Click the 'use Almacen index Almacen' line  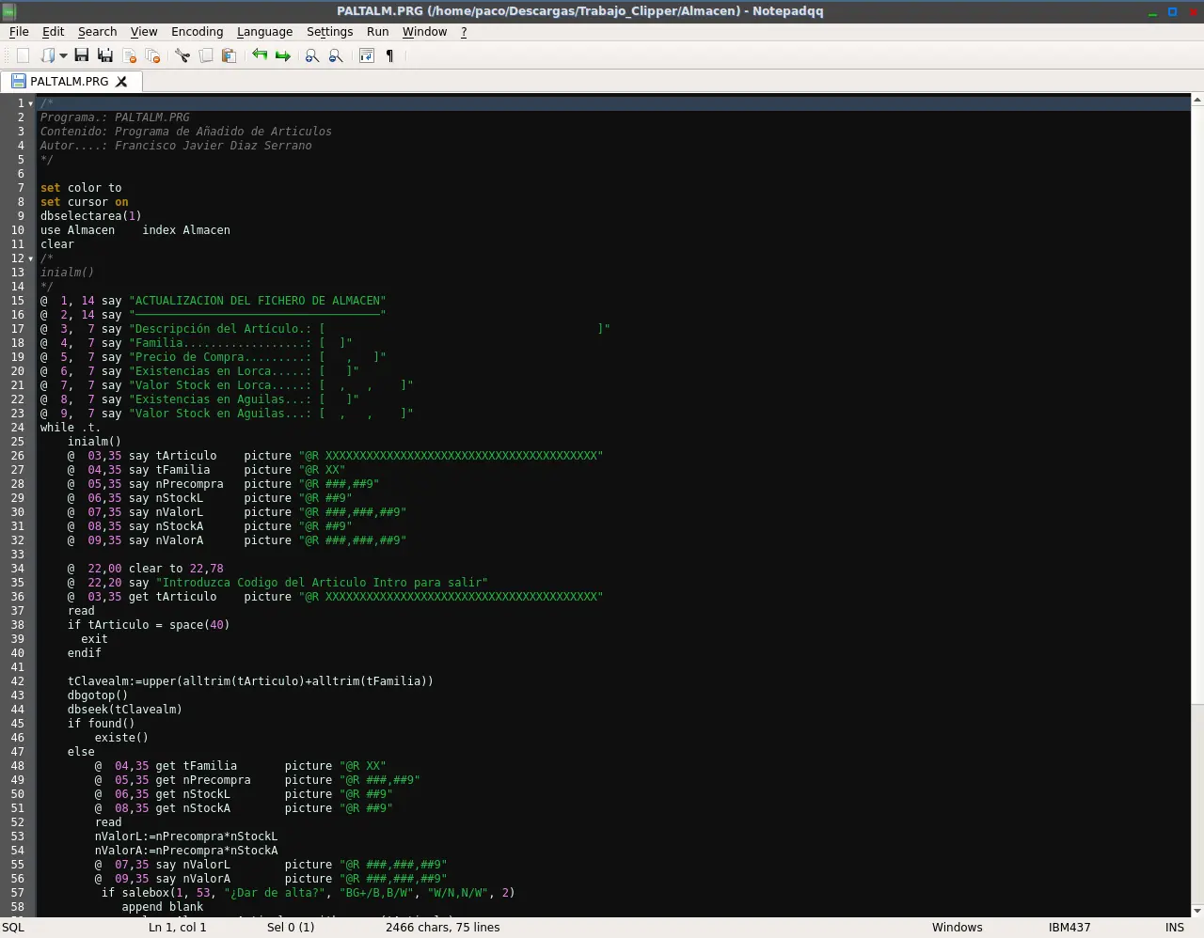[x=135, y=230]
